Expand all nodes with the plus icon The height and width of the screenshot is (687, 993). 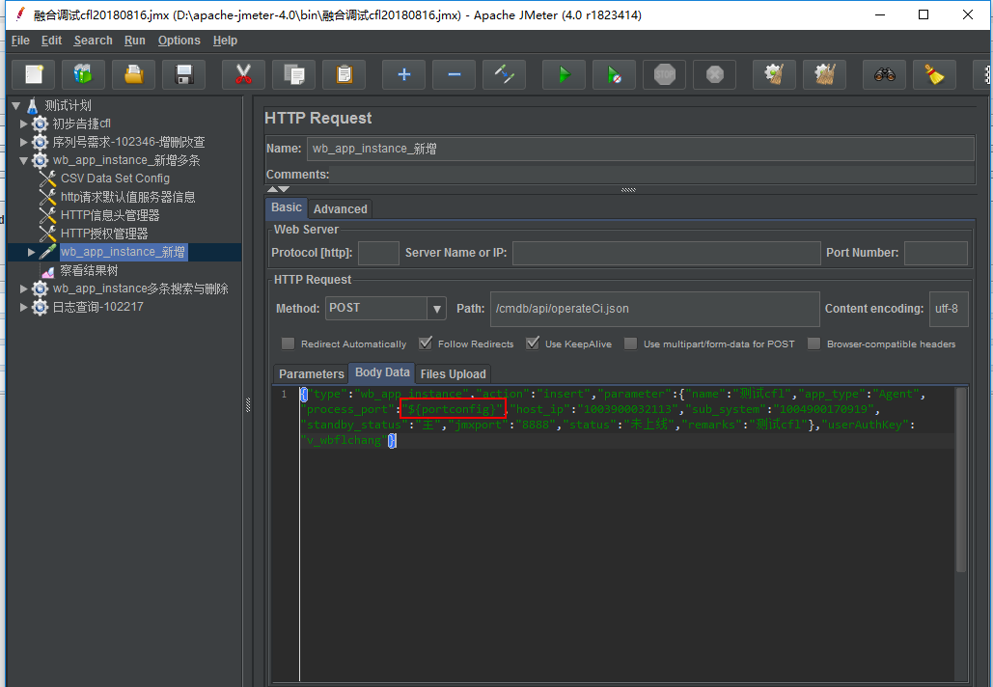[404, 74]
